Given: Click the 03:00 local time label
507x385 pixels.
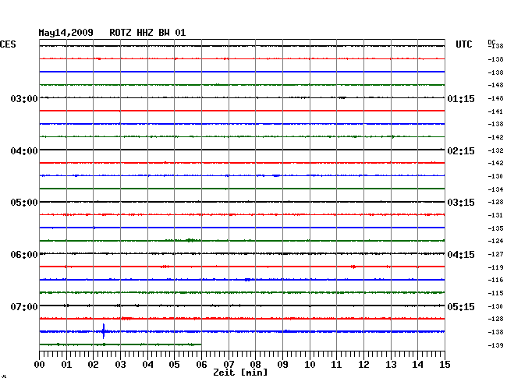Looking at the screenshot, I should click(24, 98).
